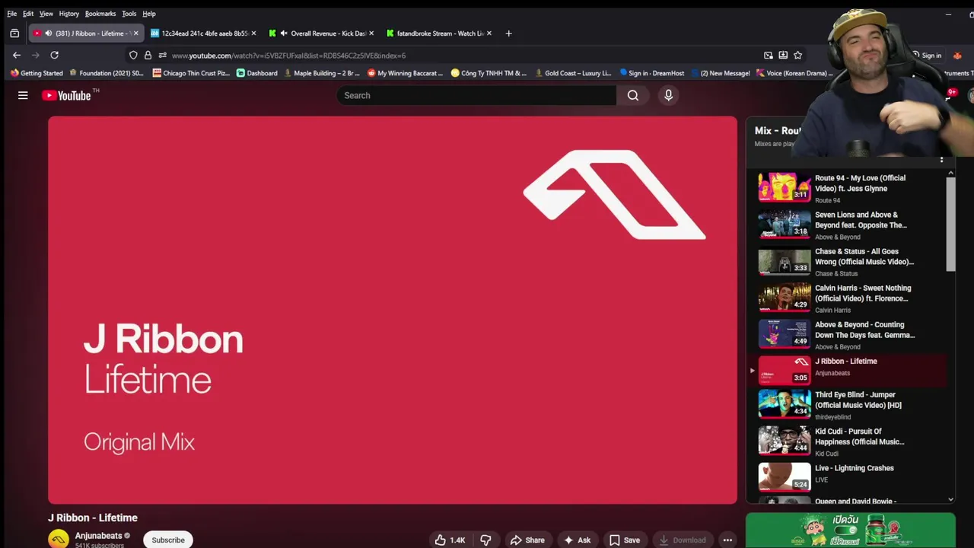Viewport: 974px width, 548px height.
Task: Click the Anjunabeats channel avatar
Action: tap(59, 539)
